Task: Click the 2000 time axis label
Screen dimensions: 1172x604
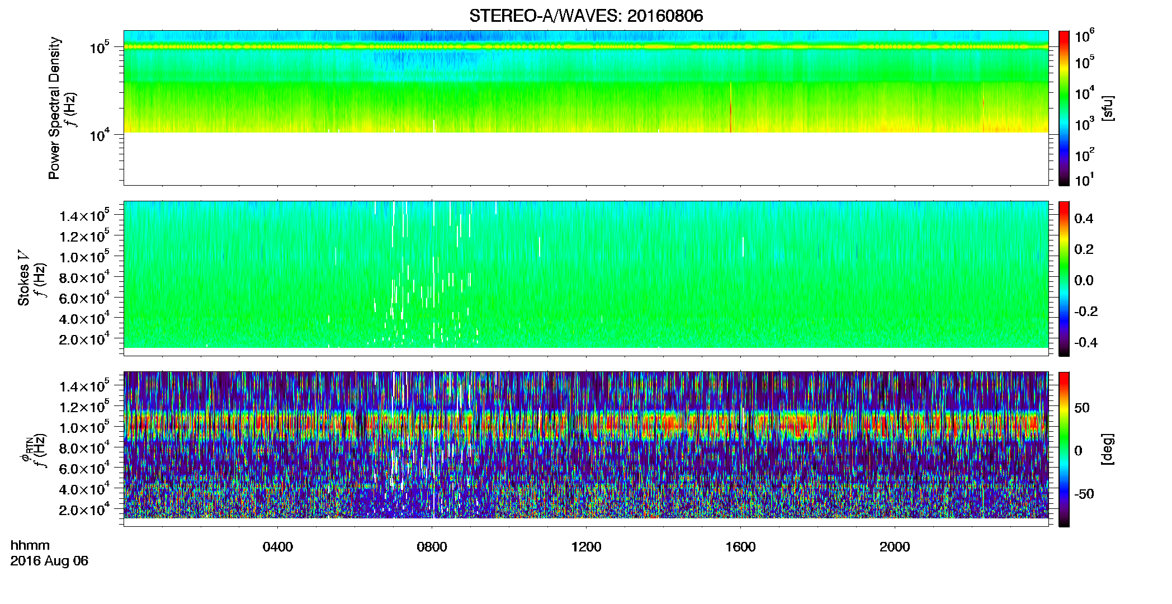Action: 895,547
